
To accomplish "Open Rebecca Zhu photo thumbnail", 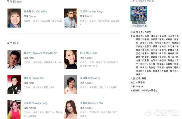I will coord(71,110).
